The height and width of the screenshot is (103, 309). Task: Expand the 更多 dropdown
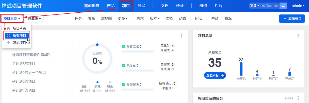123,19
